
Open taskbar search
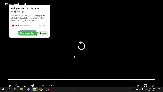point(9,89)
